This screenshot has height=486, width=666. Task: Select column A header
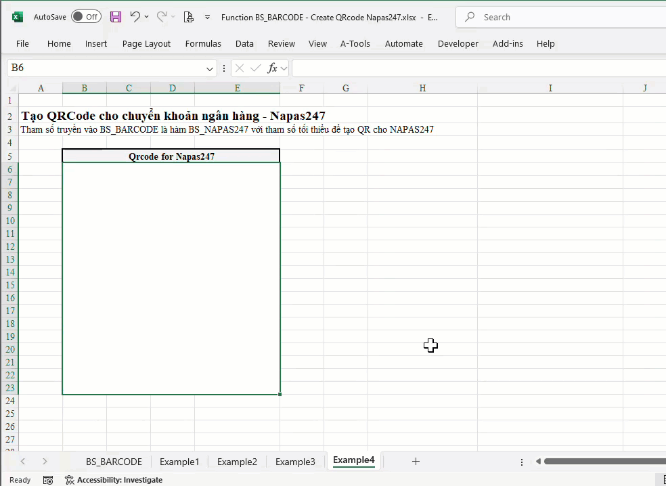[x=41, y=89]
